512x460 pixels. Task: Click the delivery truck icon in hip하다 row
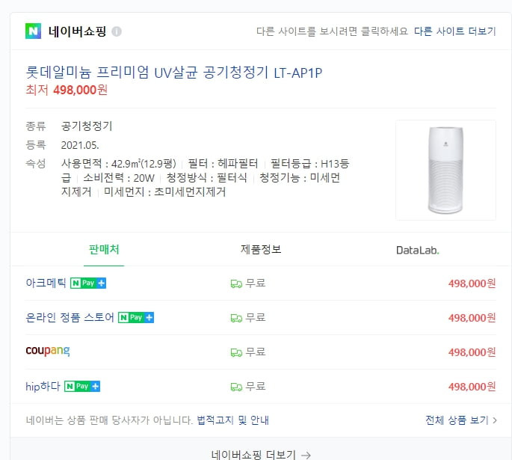[236, 387]
